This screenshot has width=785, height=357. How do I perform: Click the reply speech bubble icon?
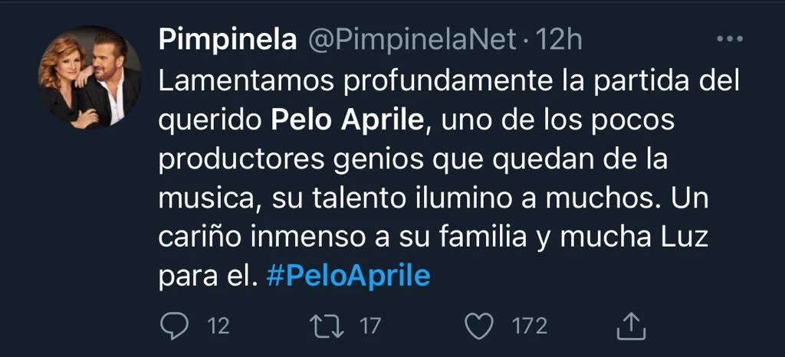pos(174,326)
